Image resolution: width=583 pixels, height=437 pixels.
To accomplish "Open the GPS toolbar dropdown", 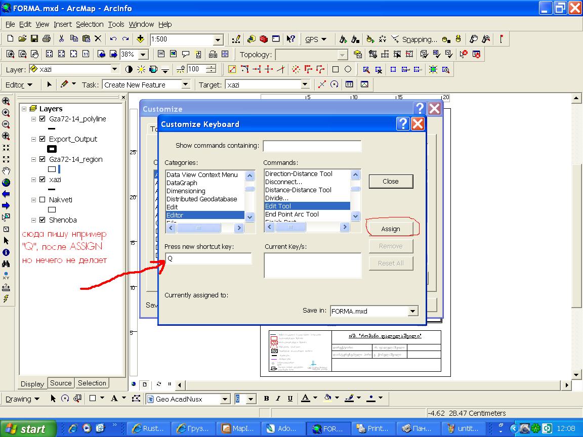I will pos(316,39).
